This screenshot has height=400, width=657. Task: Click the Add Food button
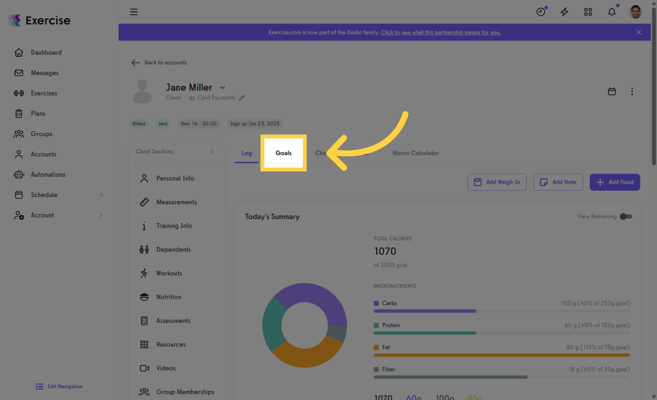615,182
